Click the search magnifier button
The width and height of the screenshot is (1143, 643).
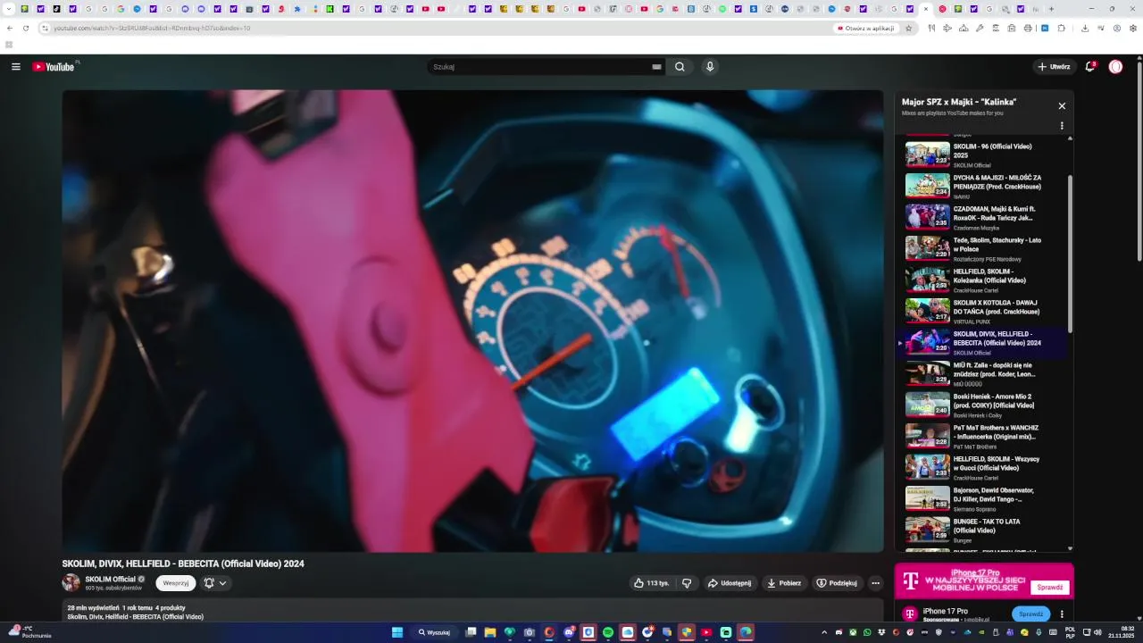(x=680, y=67)
